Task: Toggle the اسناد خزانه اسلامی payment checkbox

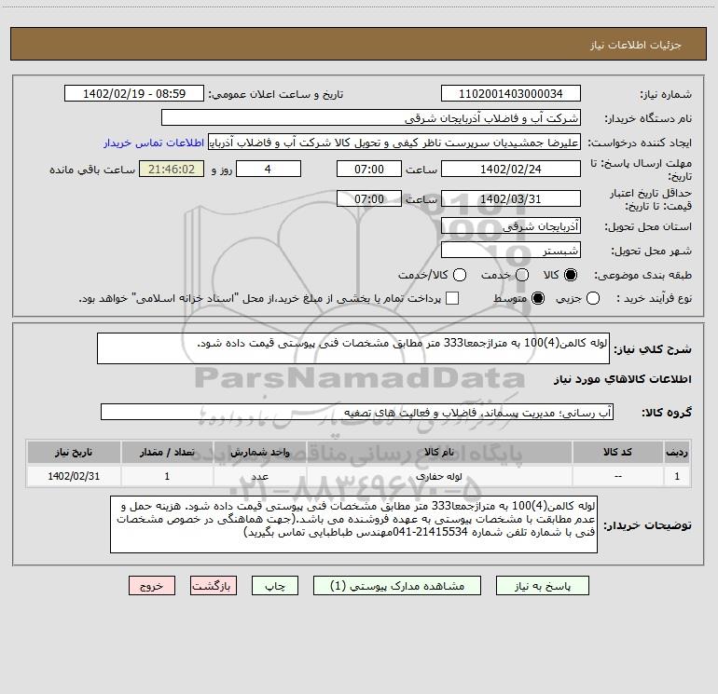Action: tap(452, 298)
